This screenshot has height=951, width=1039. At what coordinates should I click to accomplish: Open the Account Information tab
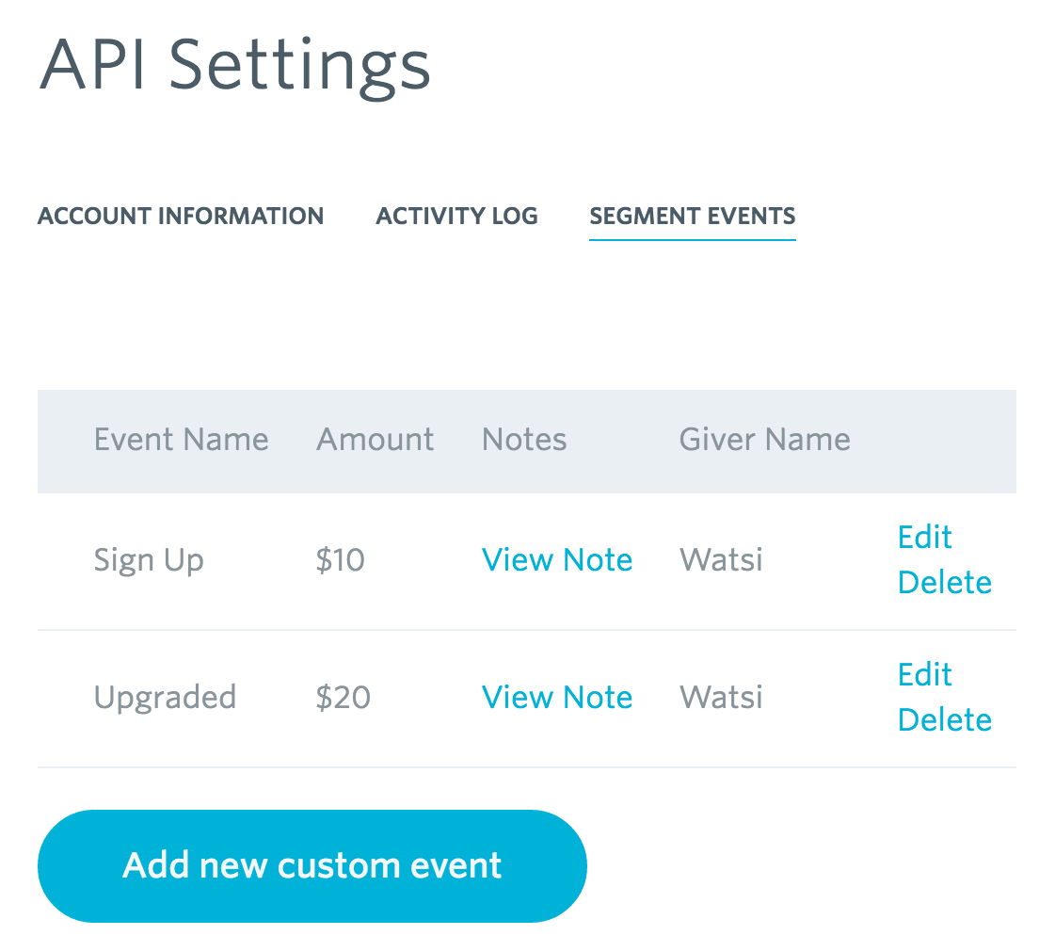pyautogui.click(x=181, y=216)
